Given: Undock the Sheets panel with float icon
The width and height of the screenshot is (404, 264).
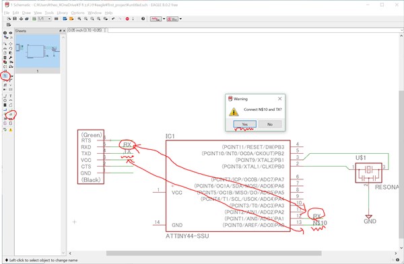Looking at the screenshot, I should click(61, 31).
